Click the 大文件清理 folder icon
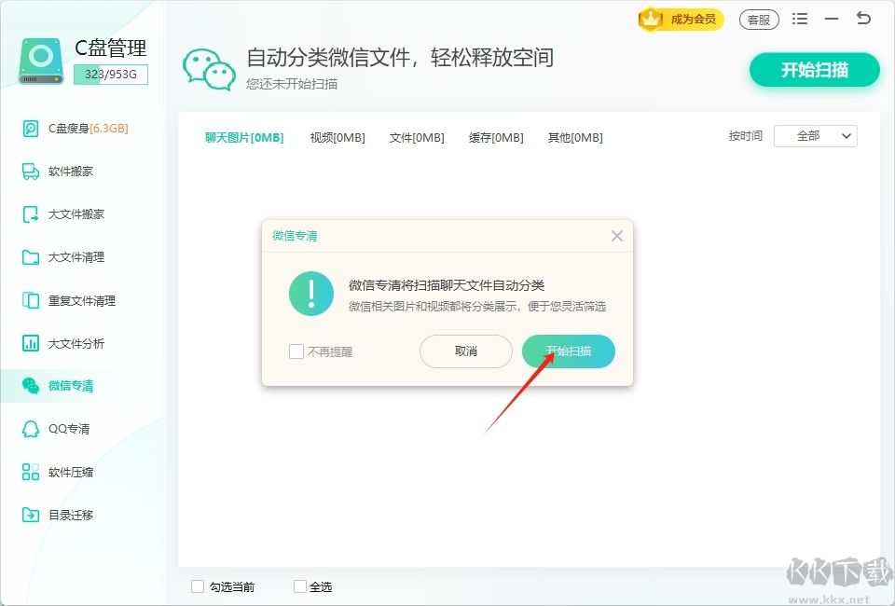The width and height of the screenshot is (895, 606). 30,257
